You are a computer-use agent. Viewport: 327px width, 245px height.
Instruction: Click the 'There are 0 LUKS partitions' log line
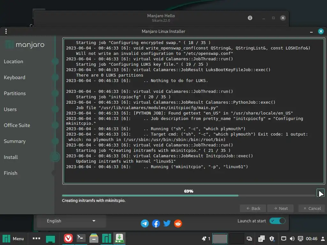(110, 75)
